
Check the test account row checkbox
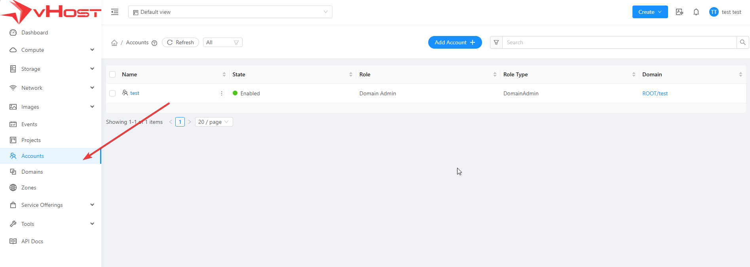(112, 93)
